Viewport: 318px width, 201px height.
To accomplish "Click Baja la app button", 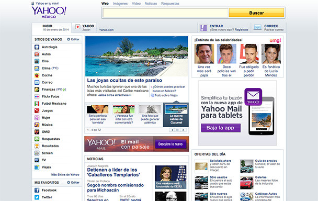I will [221, 128].
